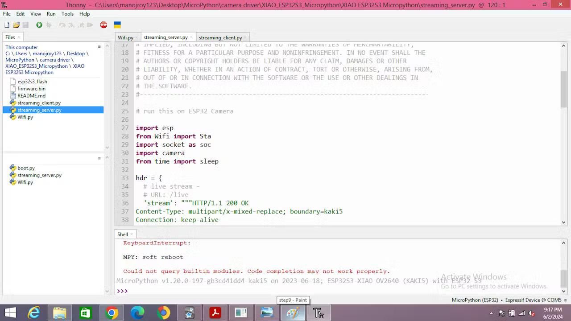Image resolution: width=571 pixels, height=321 pixels.
Task: Open the Files panel hamburger menu
Action: click(99, 46)
